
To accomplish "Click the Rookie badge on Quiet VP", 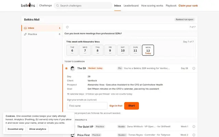I will point(121,126).
